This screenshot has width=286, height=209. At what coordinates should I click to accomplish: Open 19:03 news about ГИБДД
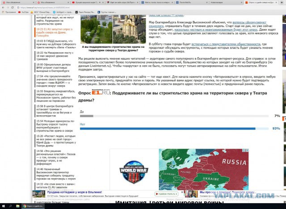point(56,44)
